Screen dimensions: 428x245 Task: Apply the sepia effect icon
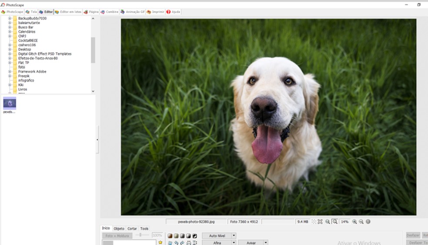[171, 236]
